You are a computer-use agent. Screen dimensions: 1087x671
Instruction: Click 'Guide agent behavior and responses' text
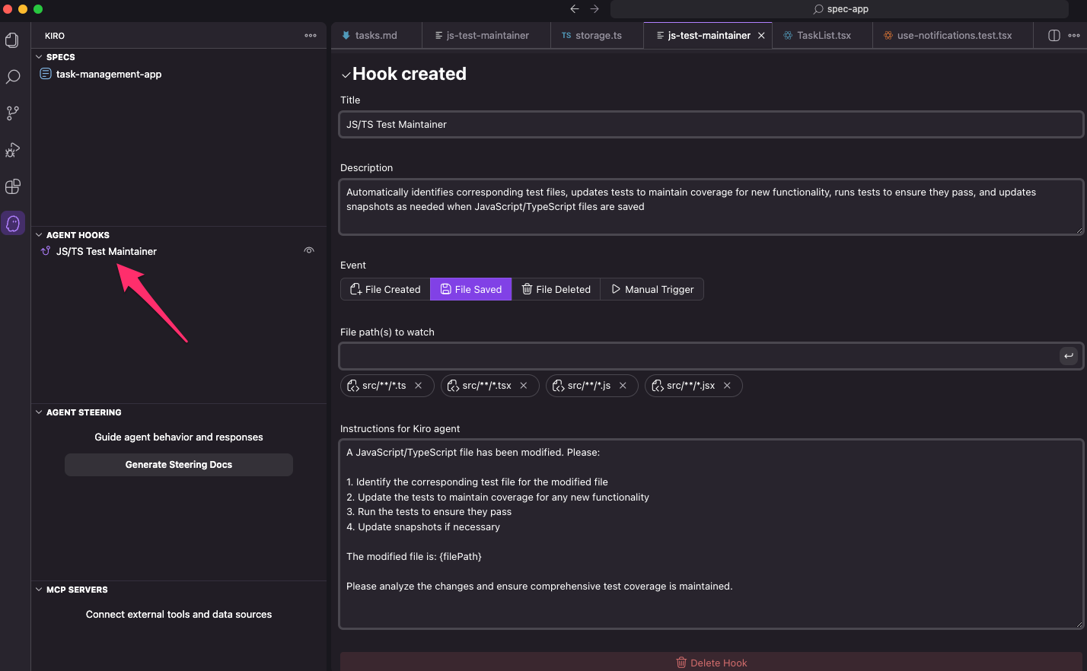[179, 437]
